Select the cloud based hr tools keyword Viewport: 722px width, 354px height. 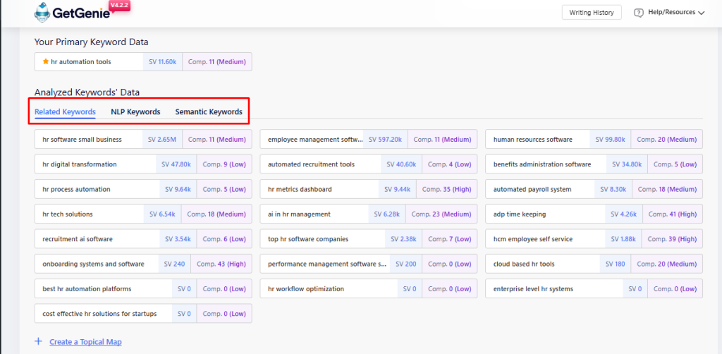[524, 264]
